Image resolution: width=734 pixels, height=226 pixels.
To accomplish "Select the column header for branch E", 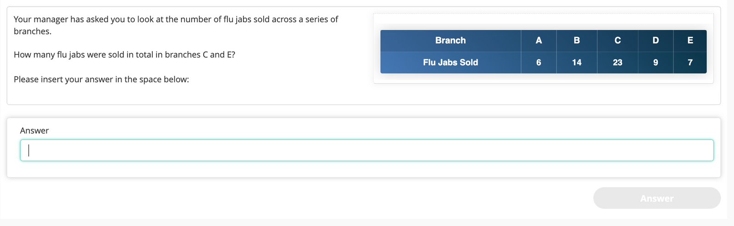I will pos(690,40).
